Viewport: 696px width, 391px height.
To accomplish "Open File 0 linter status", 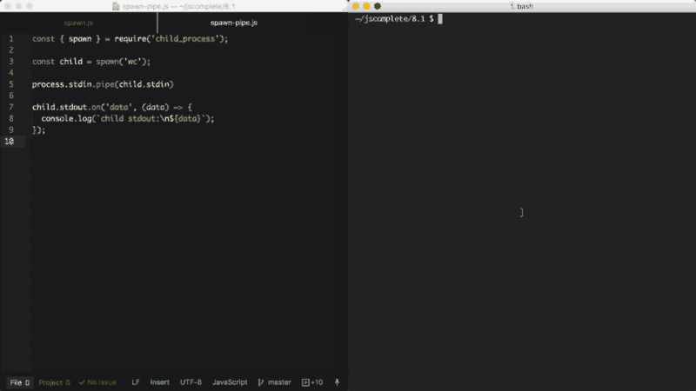I will [19, 382].
